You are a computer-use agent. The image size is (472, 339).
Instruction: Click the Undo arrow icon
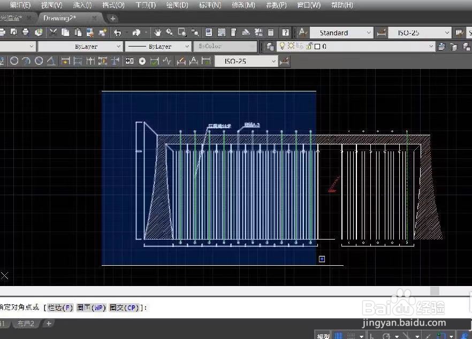tap(117, 32)
